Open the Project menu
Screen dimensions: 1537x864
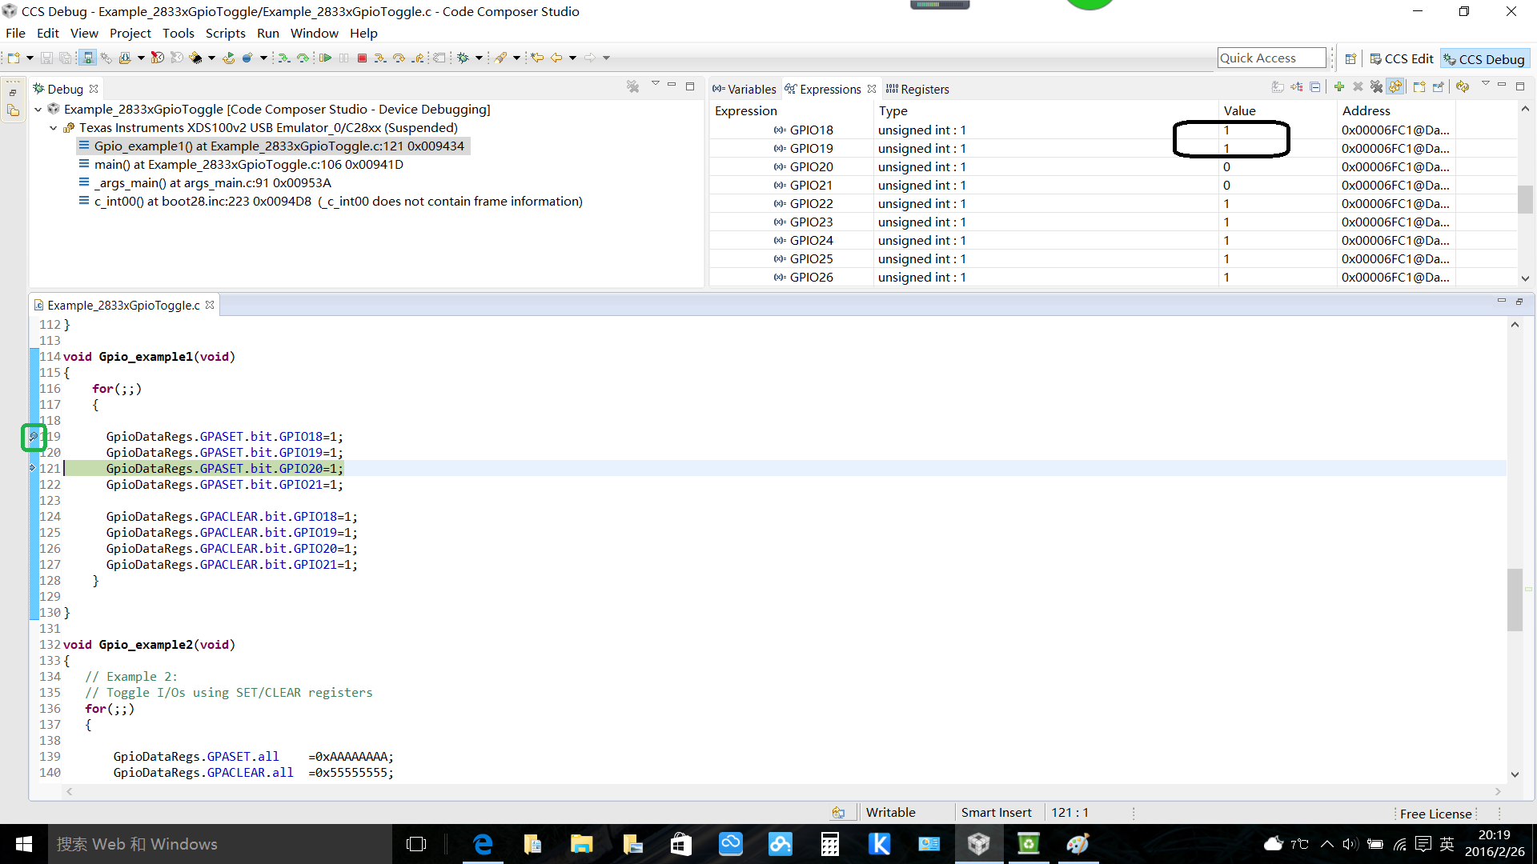130,33
